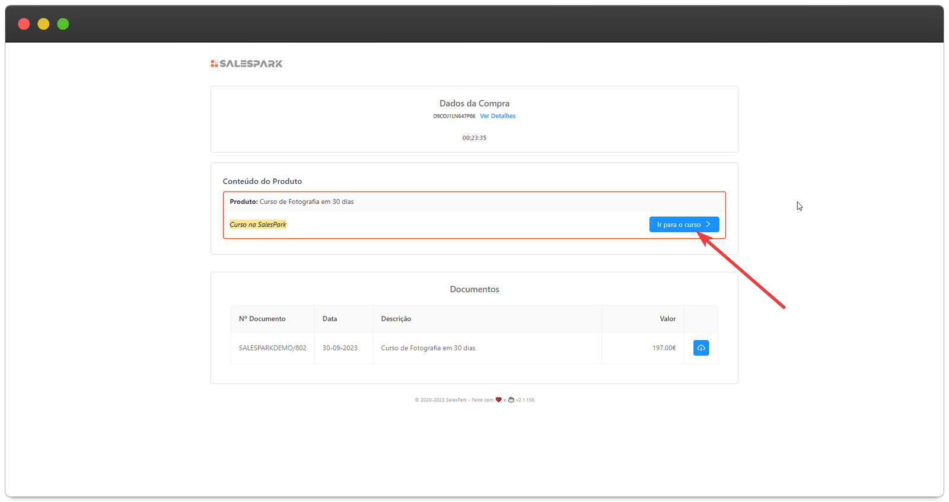Click the 197.00€ value cell

tap(664, 348)
